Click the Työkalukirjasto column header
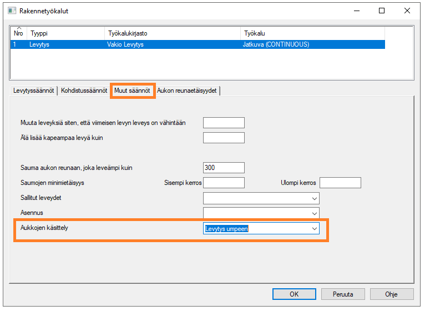This screenshot has width=425, height=311. coord(172,33)
